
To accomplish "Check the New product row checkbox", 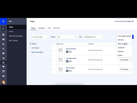I will tap(53, 69).
